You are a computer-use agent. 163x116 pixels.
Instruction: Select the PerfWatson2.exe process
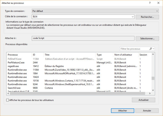[79, 62]
